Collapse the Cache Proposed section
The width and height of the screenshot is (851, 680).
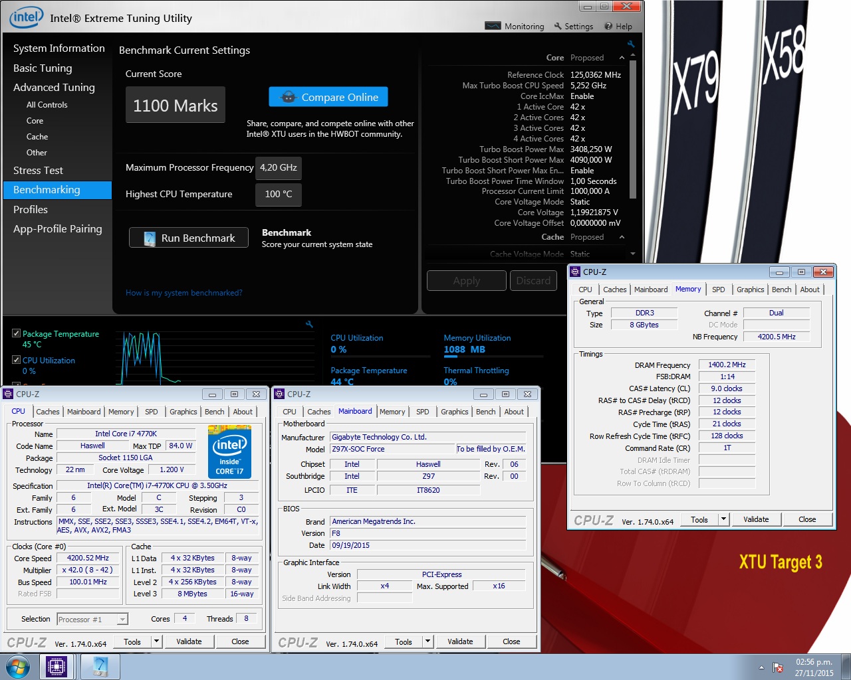tap(622, 237)
